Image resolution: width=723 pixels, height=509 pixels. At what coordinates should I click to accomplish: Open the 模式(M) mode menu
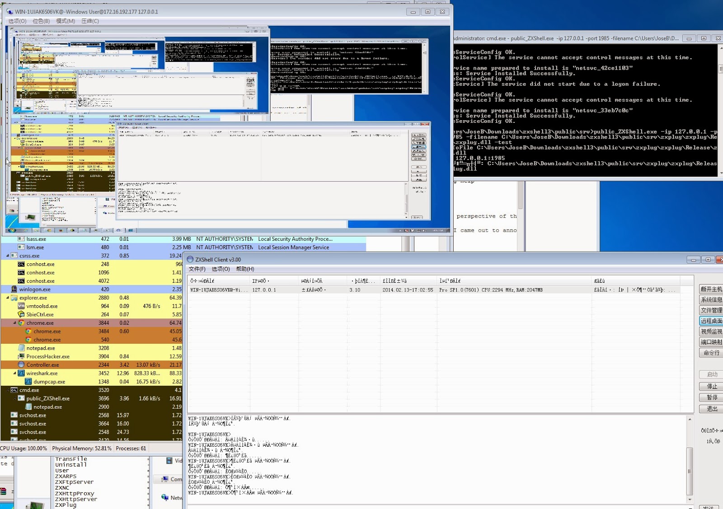point(66,21)
